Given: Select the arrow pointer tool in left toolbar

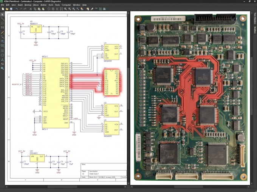Looking at the screenshot, I should [2, 15].
